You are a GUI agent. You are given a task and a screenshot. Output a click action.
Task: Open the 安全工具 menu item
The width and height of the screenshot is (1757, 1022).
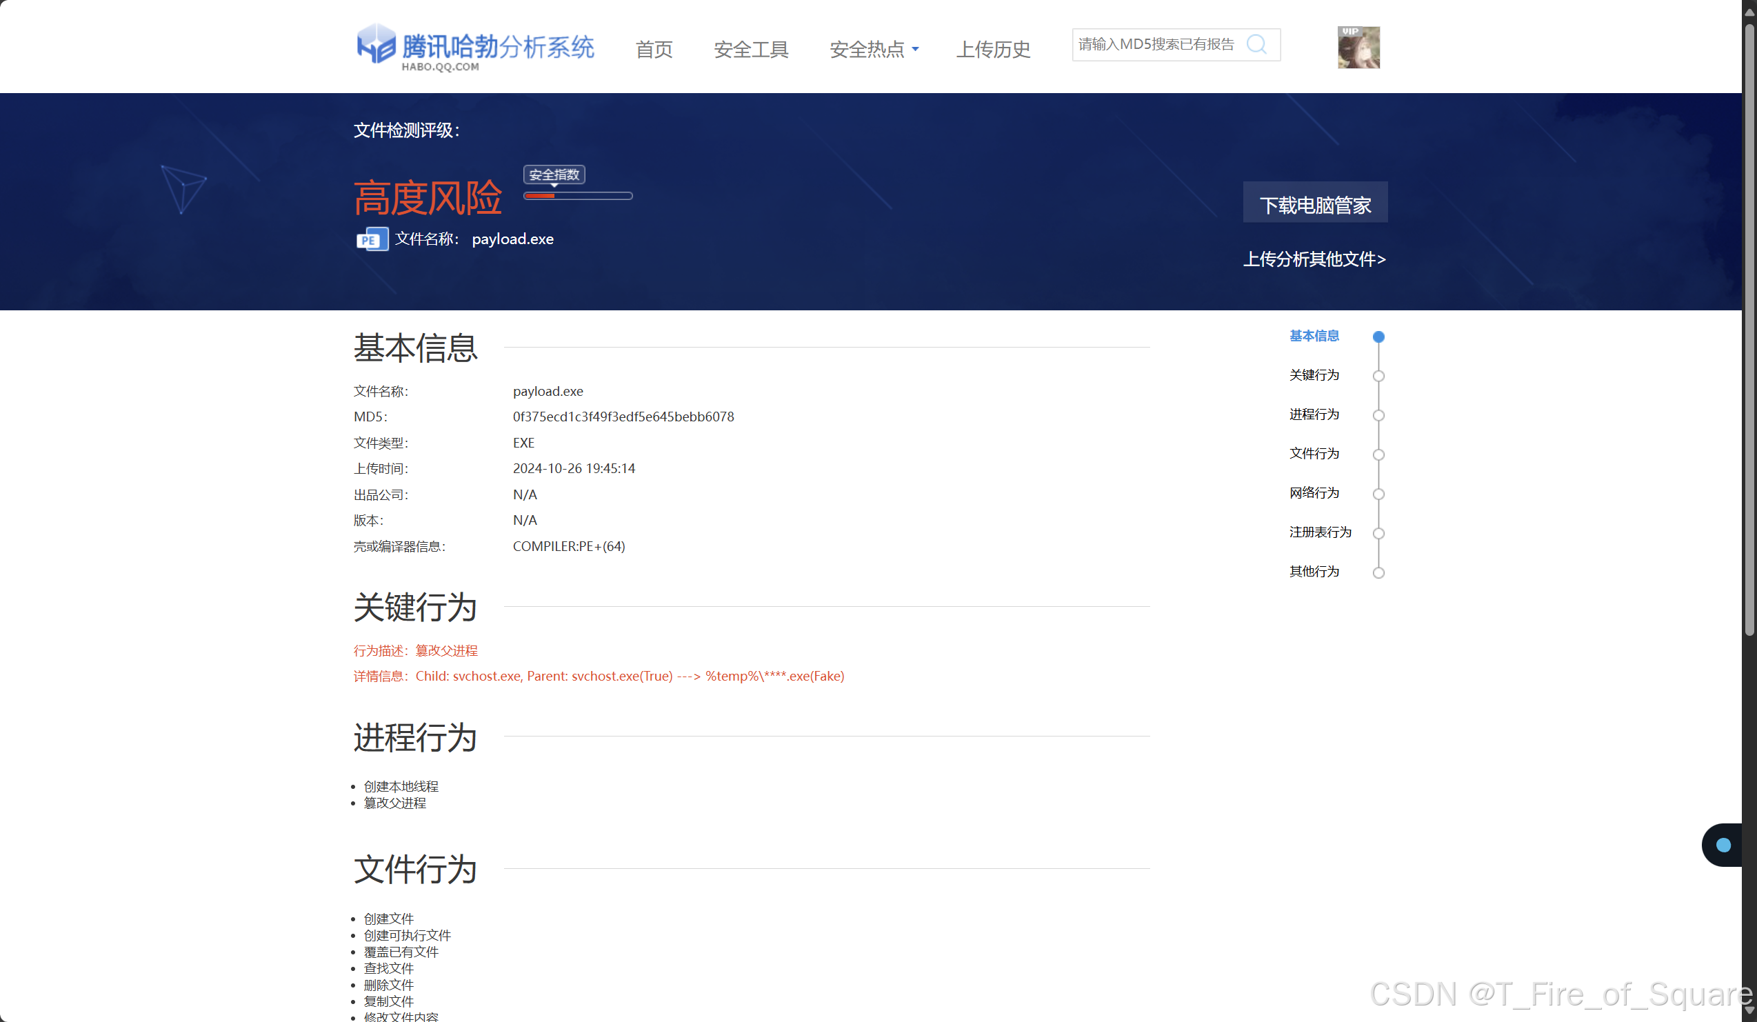pyautogui.click(x=750, y=50)
